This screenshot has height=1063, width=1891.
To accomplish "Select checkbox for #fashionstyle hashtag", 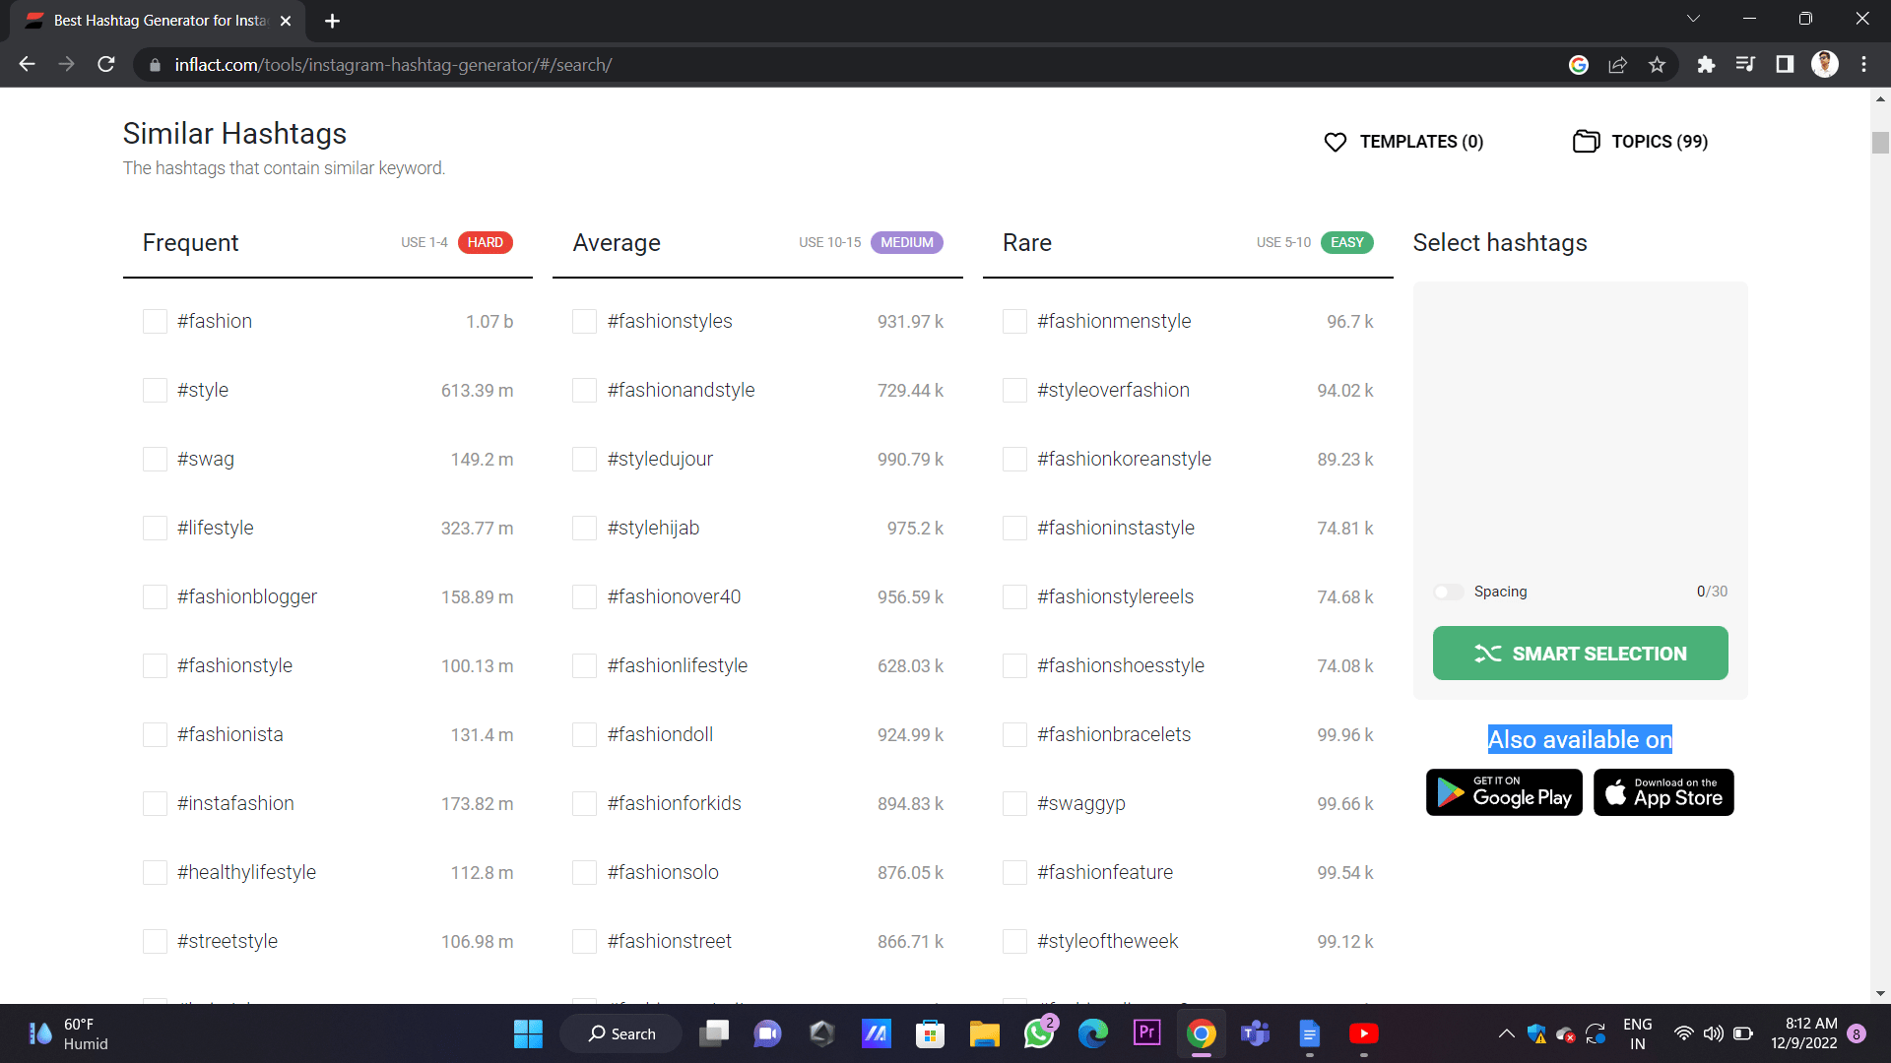I will pos(155,665).
